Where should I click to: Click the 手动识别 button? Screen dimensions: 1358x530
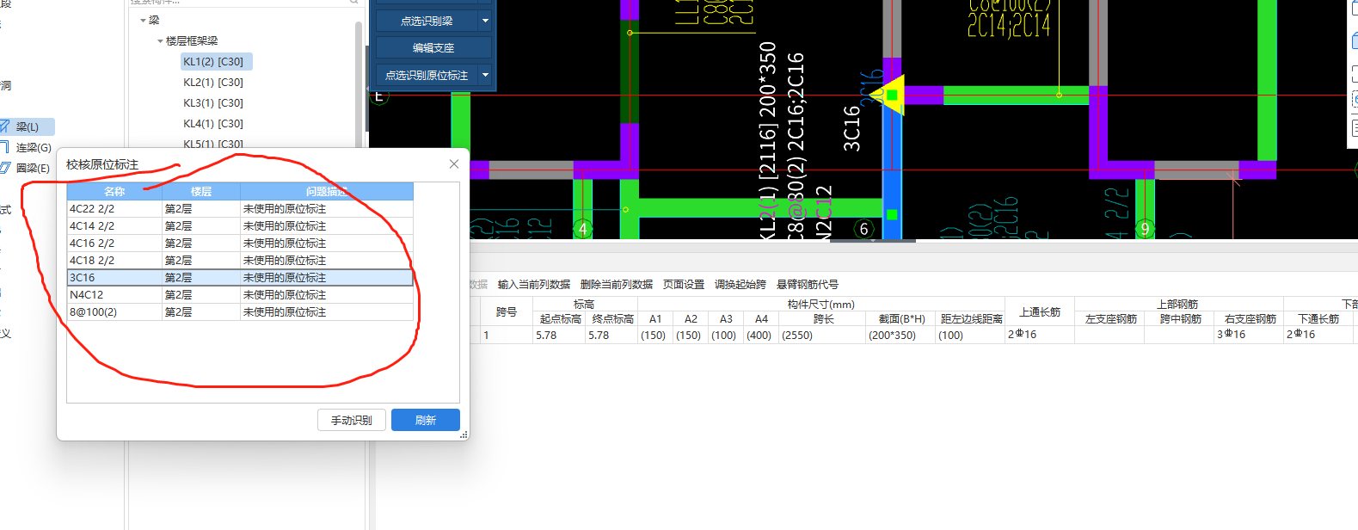pyautogui.click(x=352, y=420)
